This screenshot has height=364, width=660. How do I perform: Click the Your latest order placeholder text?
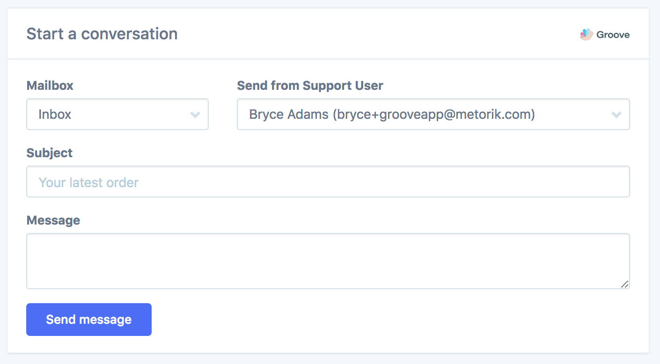[88, 182]
